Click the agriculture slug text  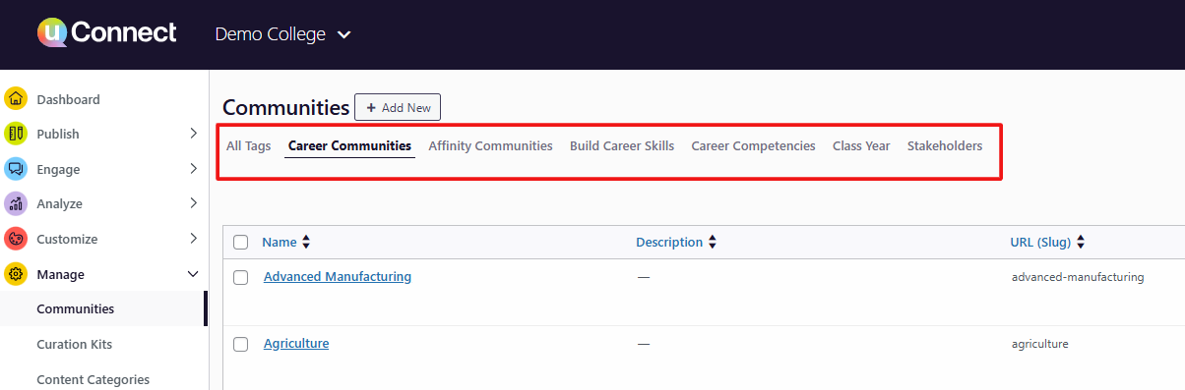(1040, 344)
